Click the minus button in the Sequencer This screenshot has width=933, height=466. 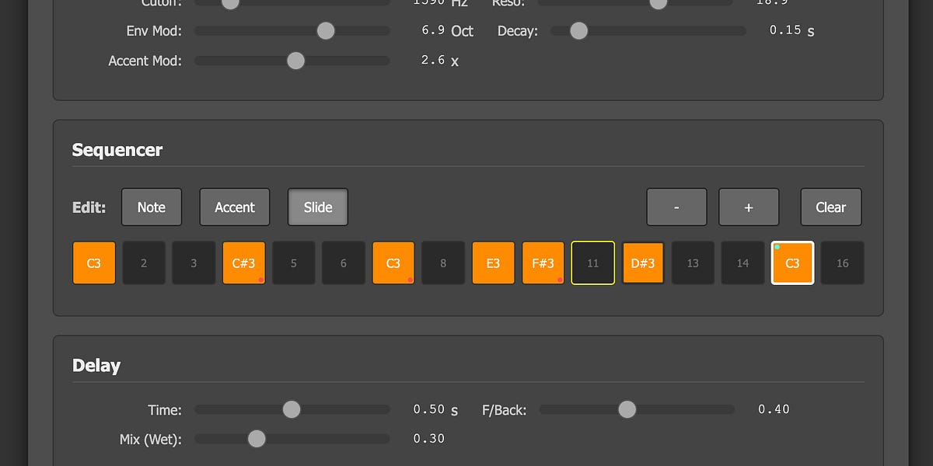click(x=677, y=207)
